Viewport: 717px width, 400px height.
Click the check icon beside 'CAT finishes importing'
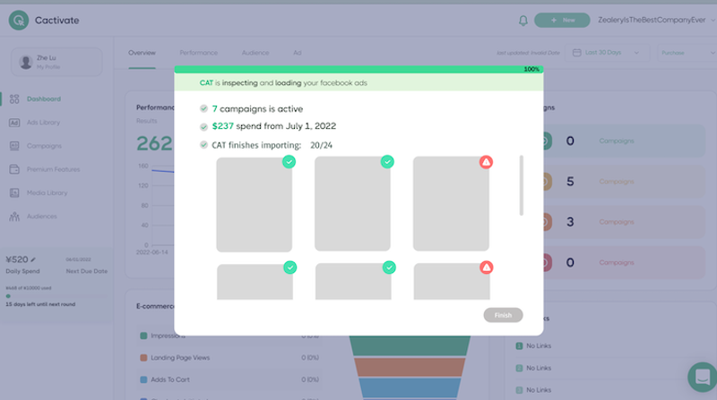coord(204,145)
